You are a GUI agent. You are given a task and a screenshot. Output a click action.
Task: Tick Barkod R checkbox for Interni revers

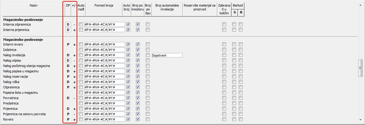241,44
